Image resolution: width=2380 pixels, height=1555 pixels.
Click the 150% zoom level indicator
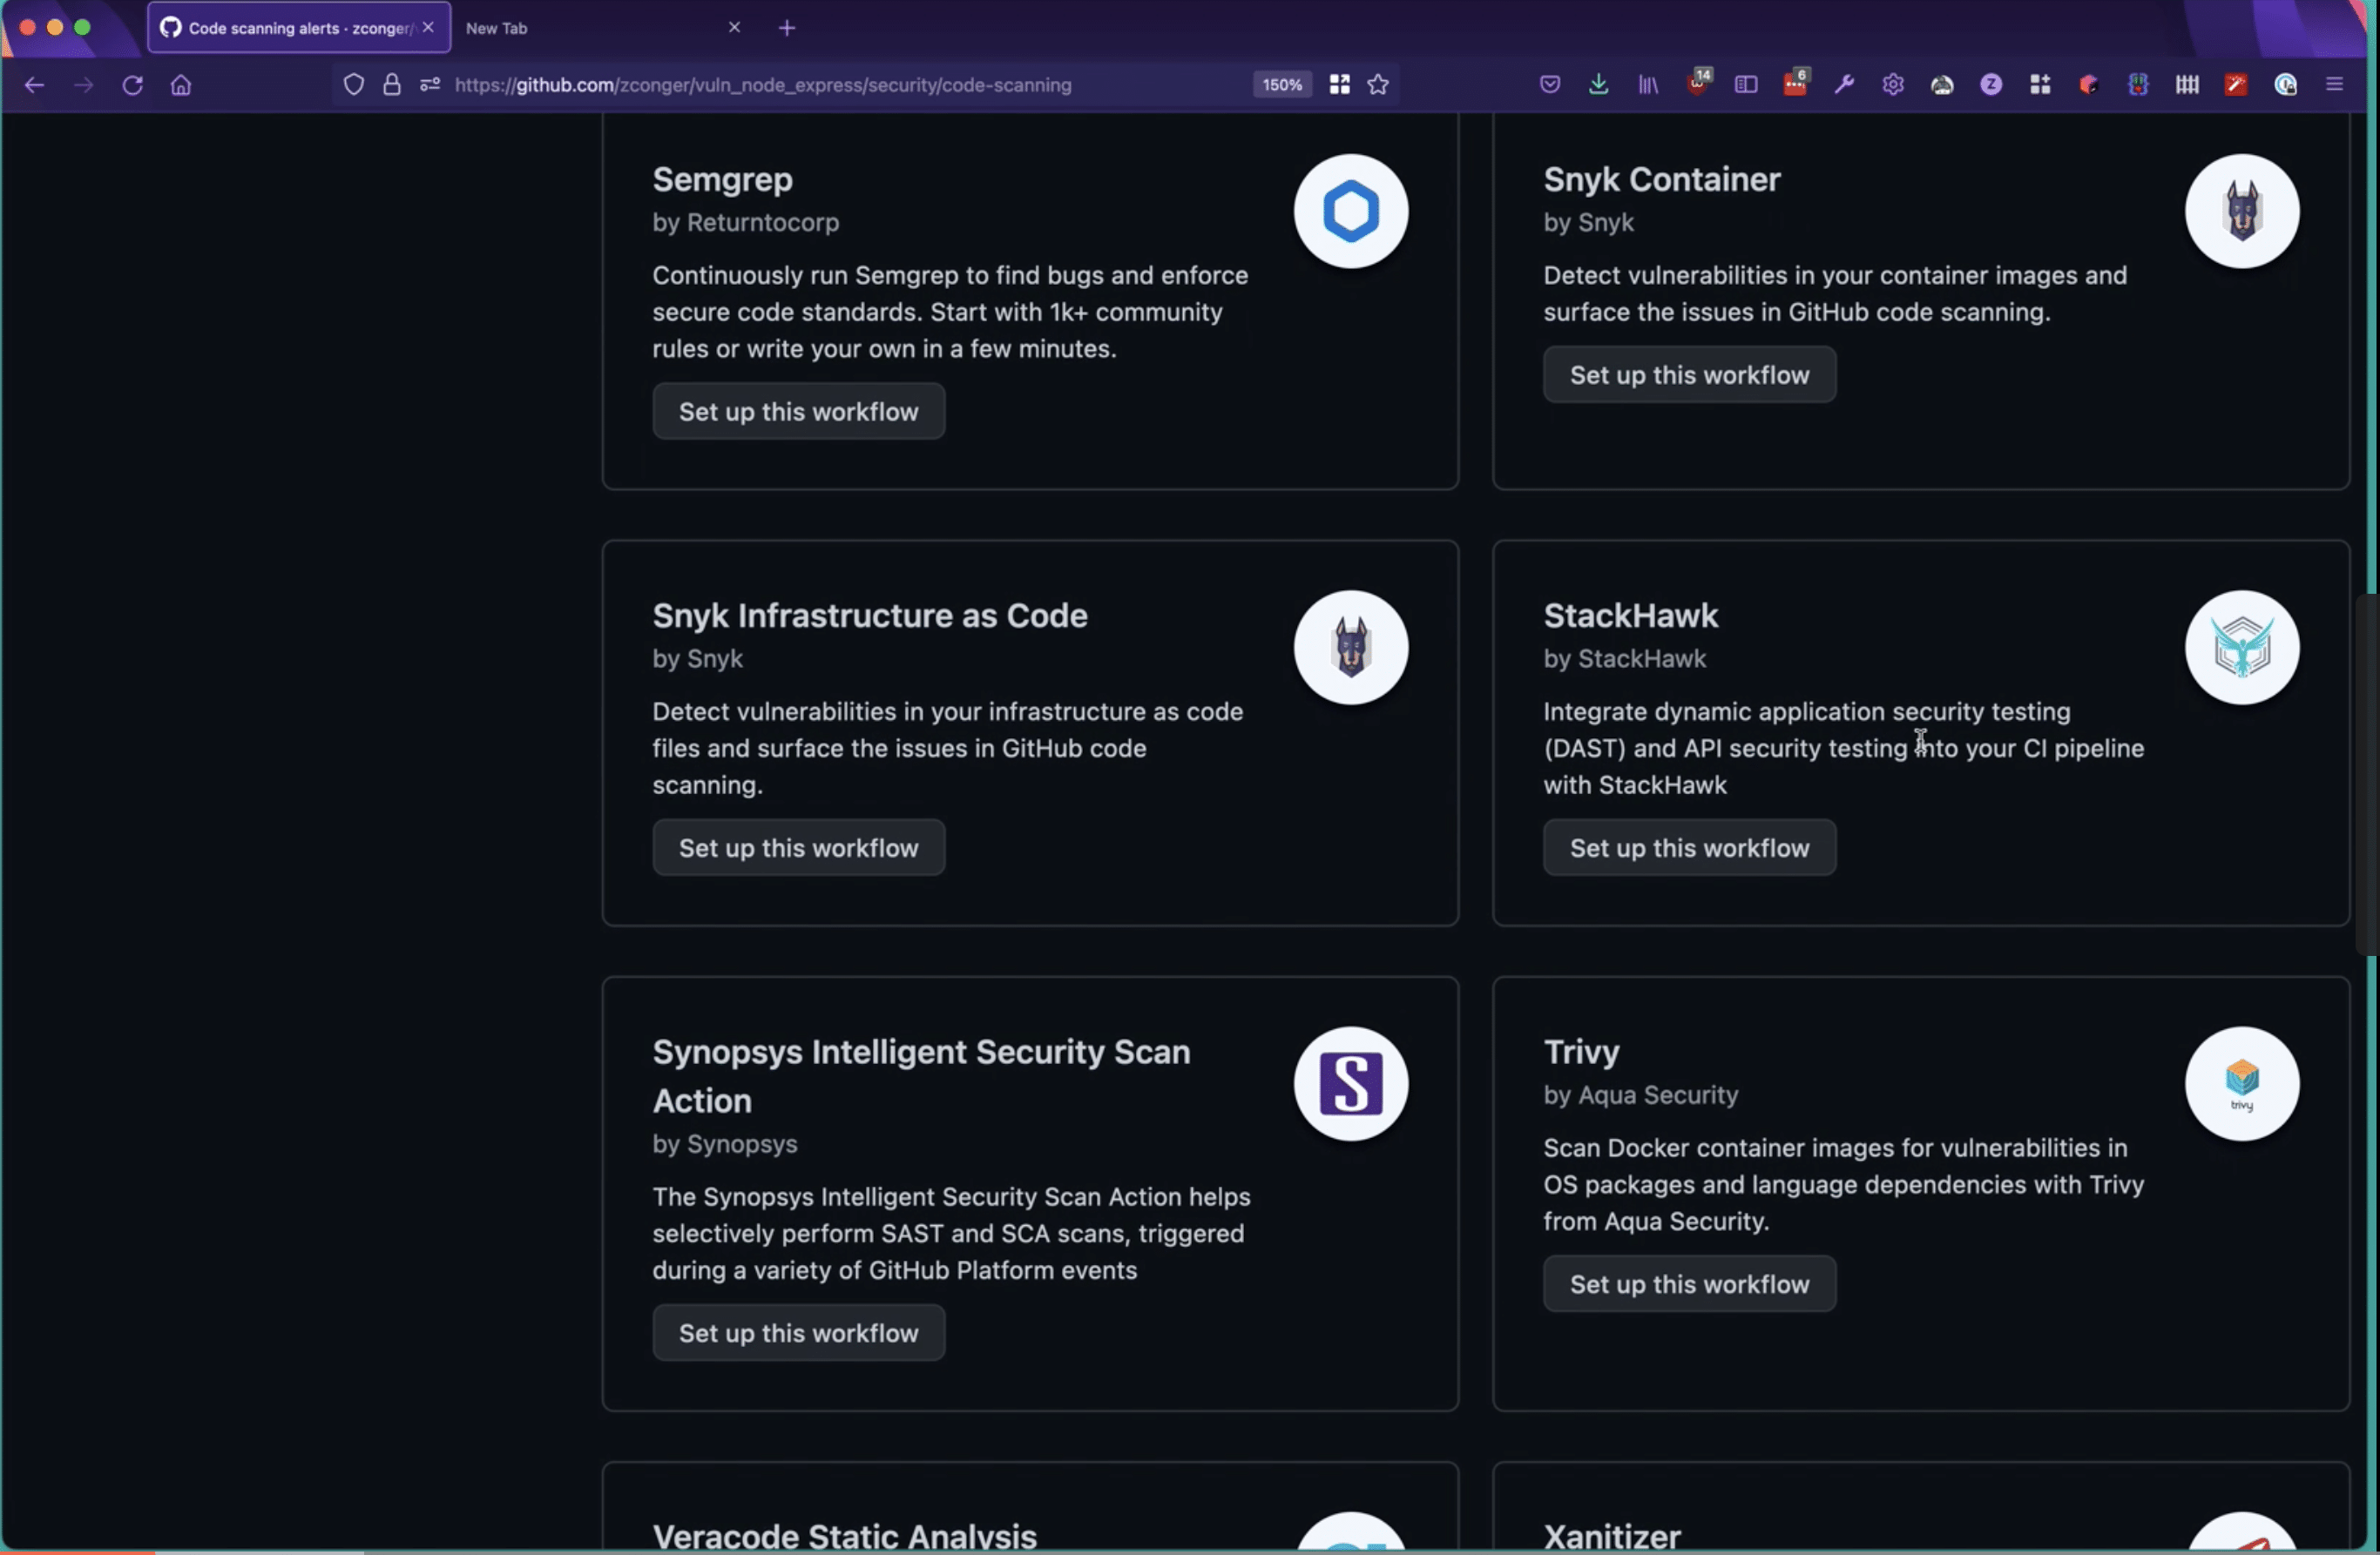click(1282, 85)
